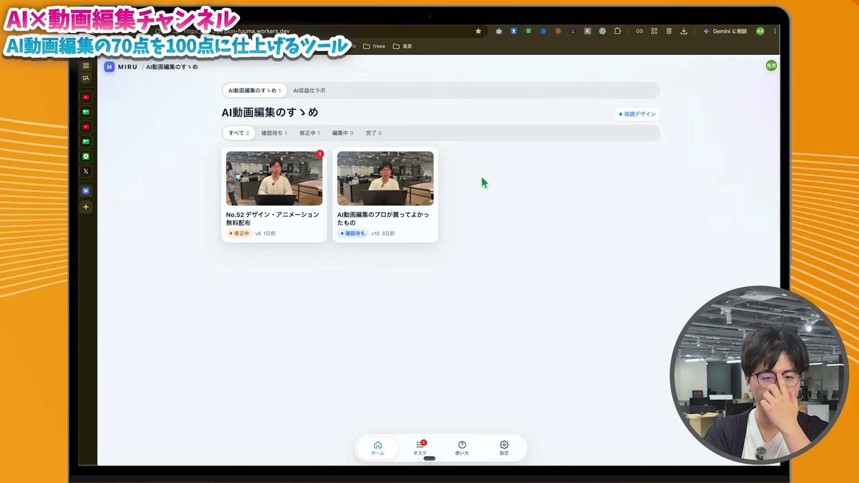Click the green browser profile avatar in toolbar
The image size is (859, 483).
pos(760,31)
